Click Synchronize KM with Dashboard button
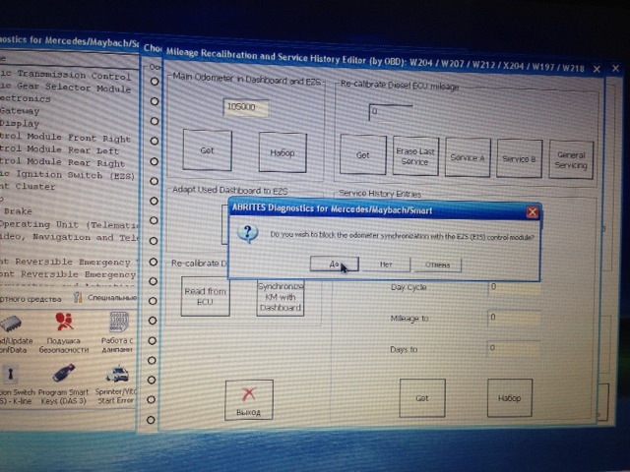This screenshot has height=472, width=630. [280, 297]
